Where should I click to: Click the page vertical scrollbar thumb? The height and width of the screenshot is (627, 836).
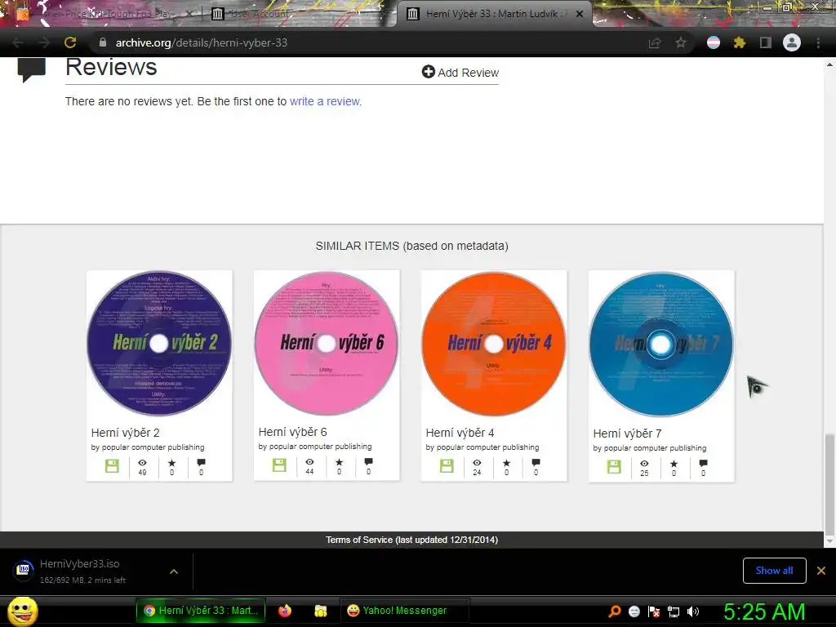point(829,483)
